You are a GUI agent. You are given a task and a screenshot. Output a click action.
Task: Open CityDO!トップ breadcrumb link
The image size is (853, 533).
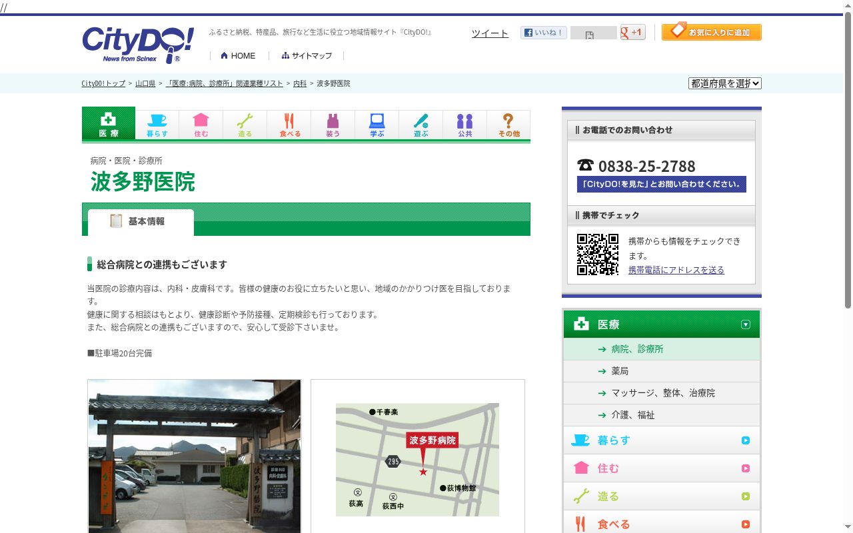click(x=103, y=83)
